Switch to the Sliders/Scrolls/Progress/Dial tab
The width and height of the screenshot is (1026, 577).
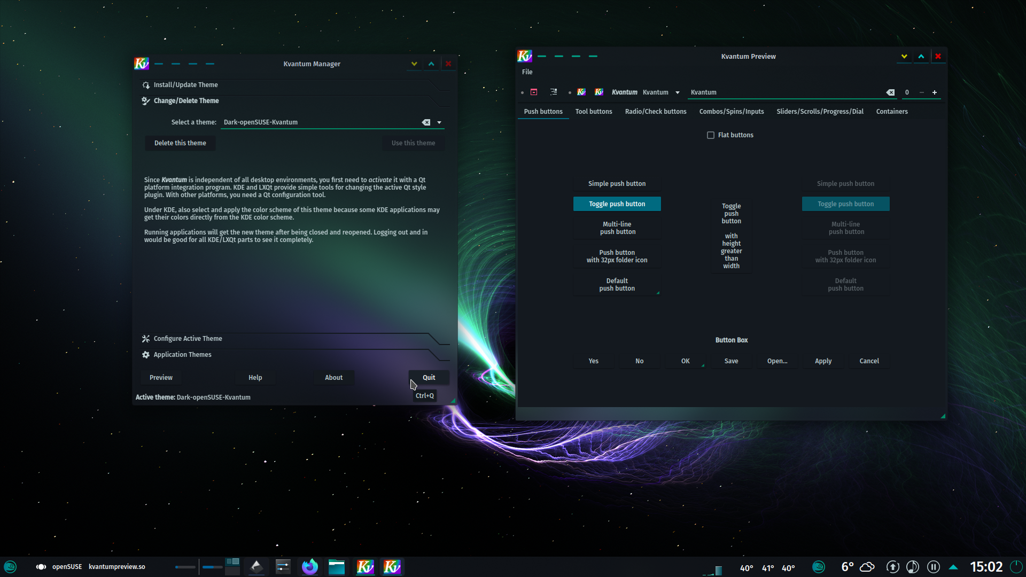click(x=820, y=112)
